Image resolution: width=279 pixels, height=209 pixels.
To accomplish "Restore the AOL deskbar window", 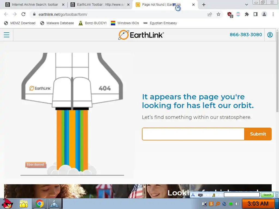I will [x=277, y=193].
